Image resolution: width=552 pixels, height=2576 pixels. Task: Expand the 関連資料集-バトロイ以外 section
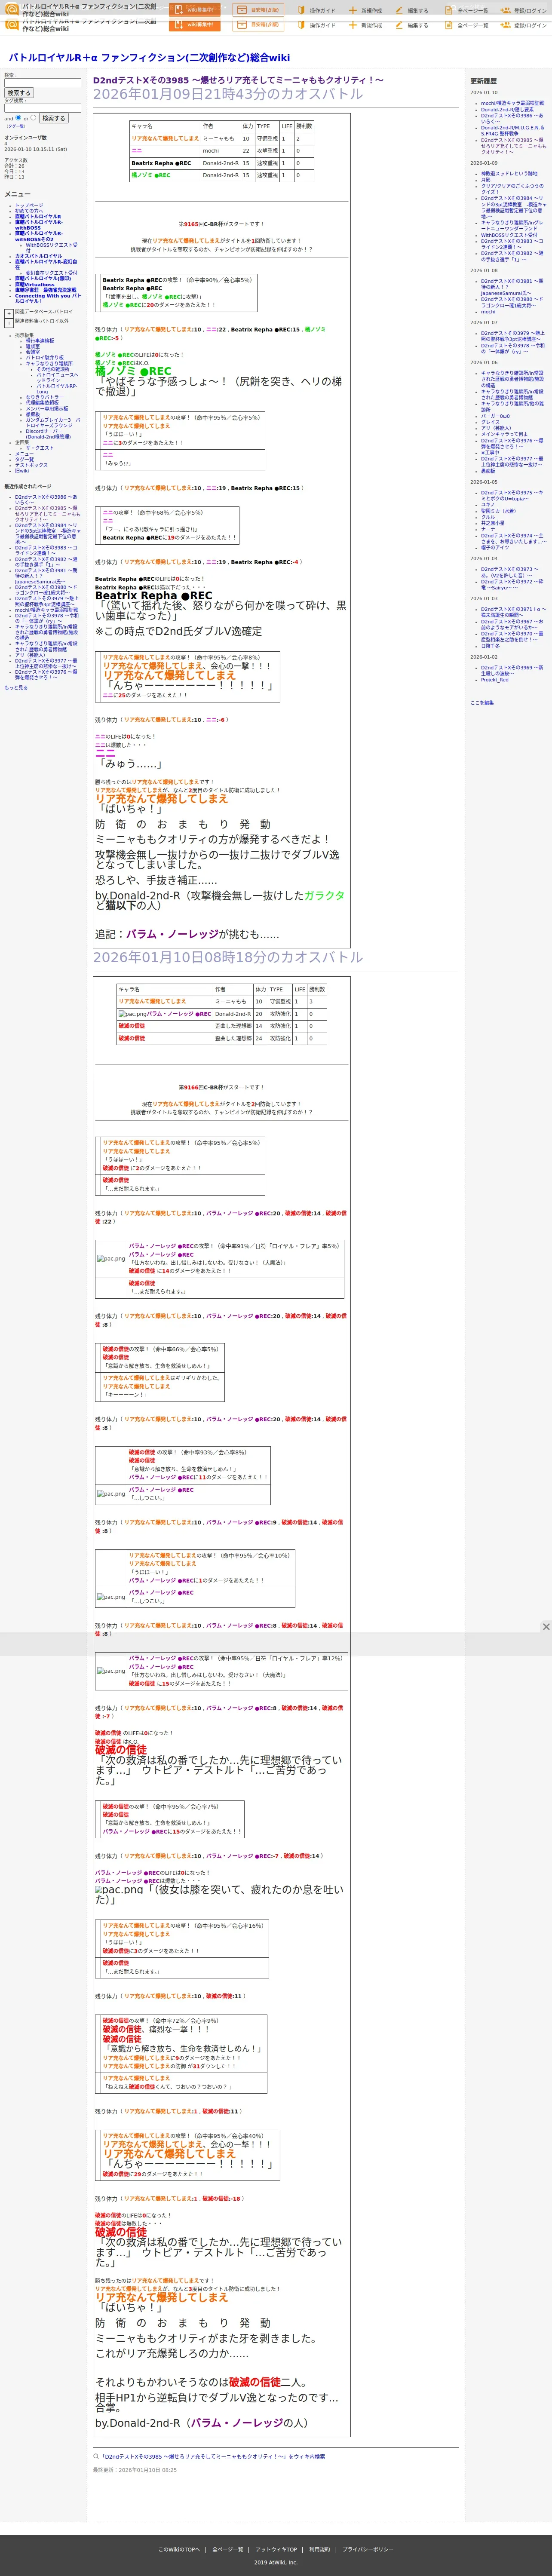click(x=9, y=322)
